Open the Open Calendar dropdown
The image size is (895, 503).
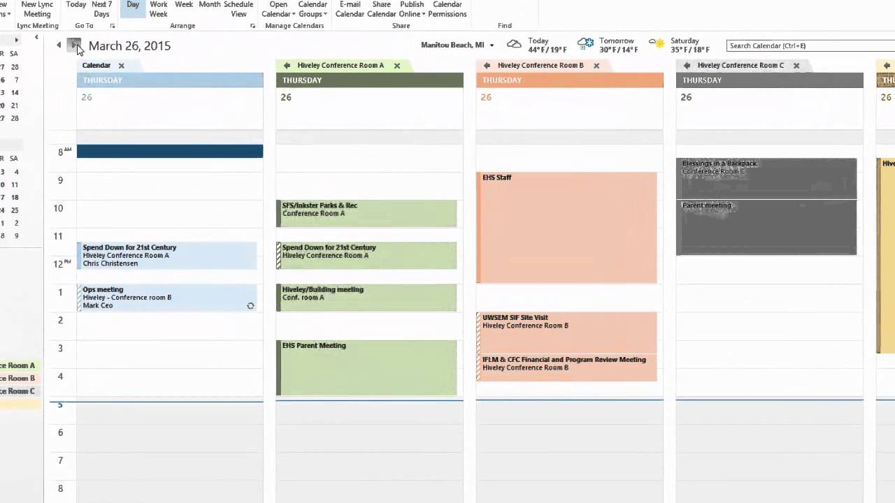pyautogui.click(x=278, y=9)
